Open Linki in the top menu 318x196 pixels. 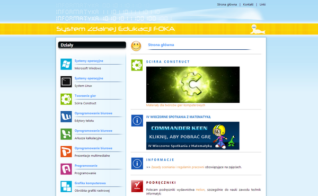pos(262,4)
